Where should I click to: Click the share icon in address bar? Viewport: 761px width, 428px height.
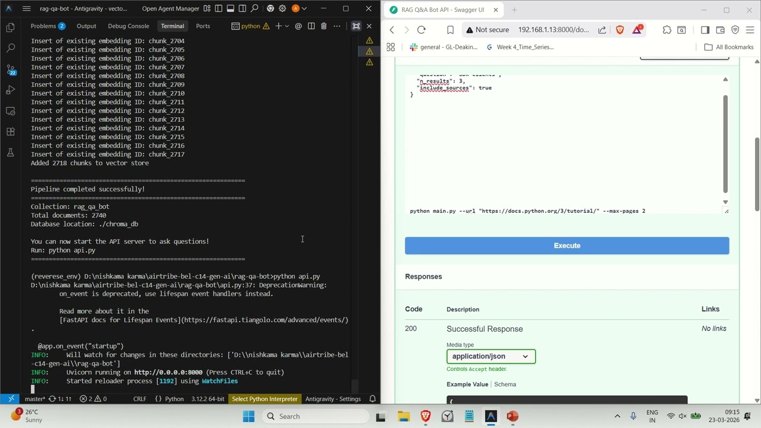[x=602, y=30]
